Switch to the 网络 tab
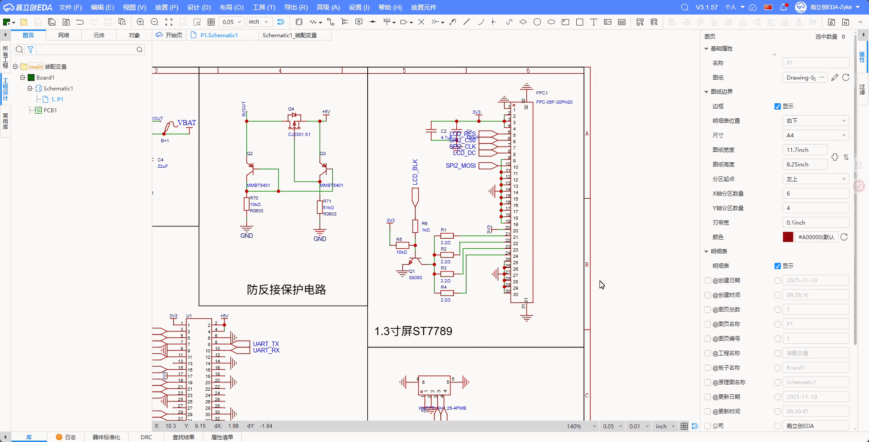 click(64, 35)
